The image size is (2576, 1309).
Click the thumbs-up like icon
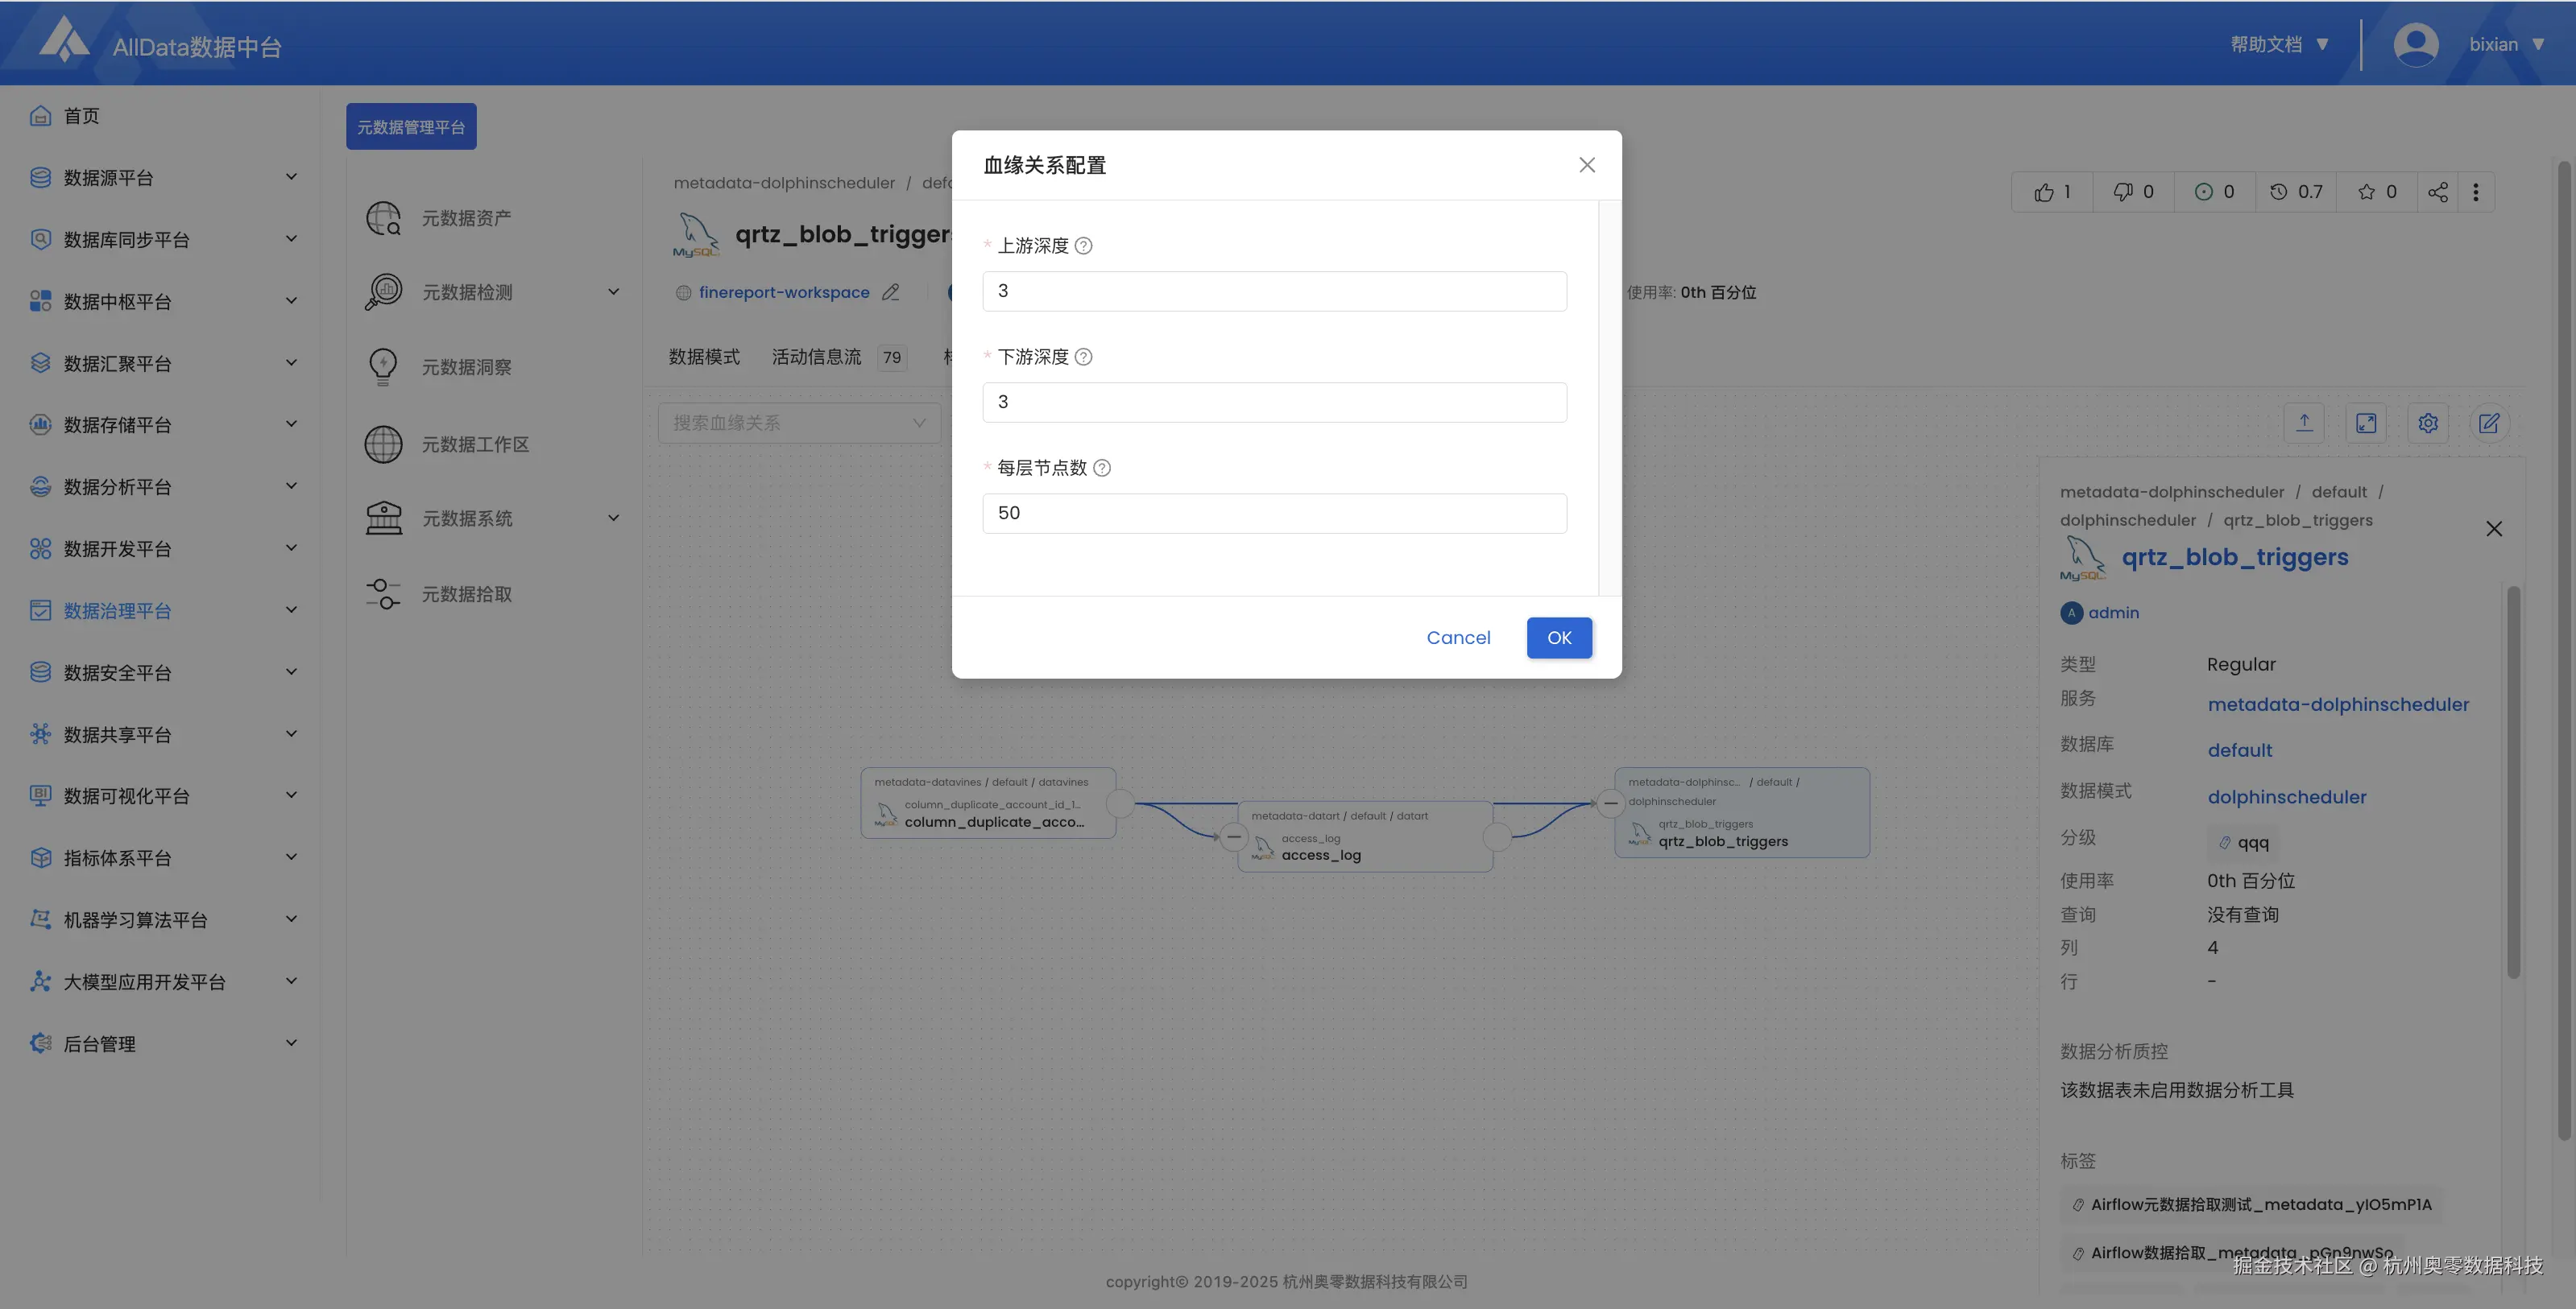pyautogui.click(x=2043, y=192)
